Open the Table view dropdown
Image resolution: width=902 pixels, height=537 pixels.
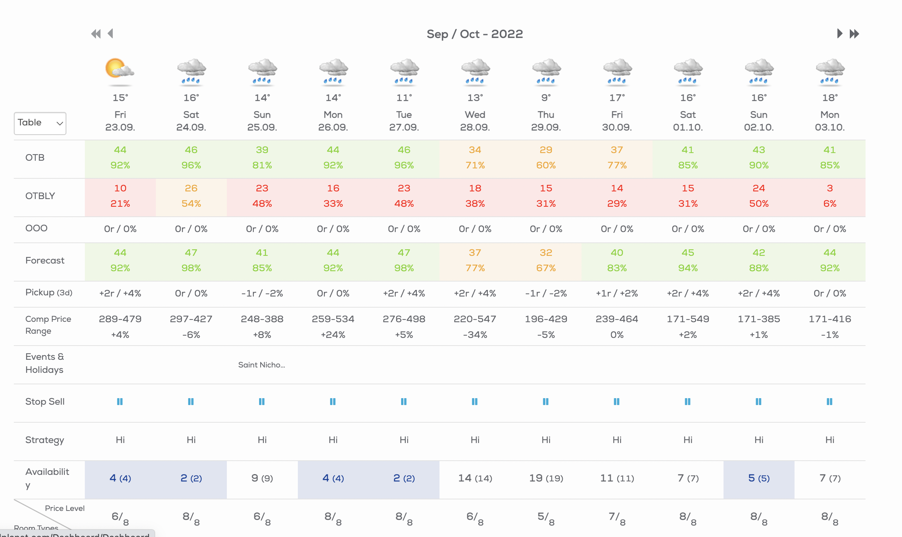[x=40, y=123]
